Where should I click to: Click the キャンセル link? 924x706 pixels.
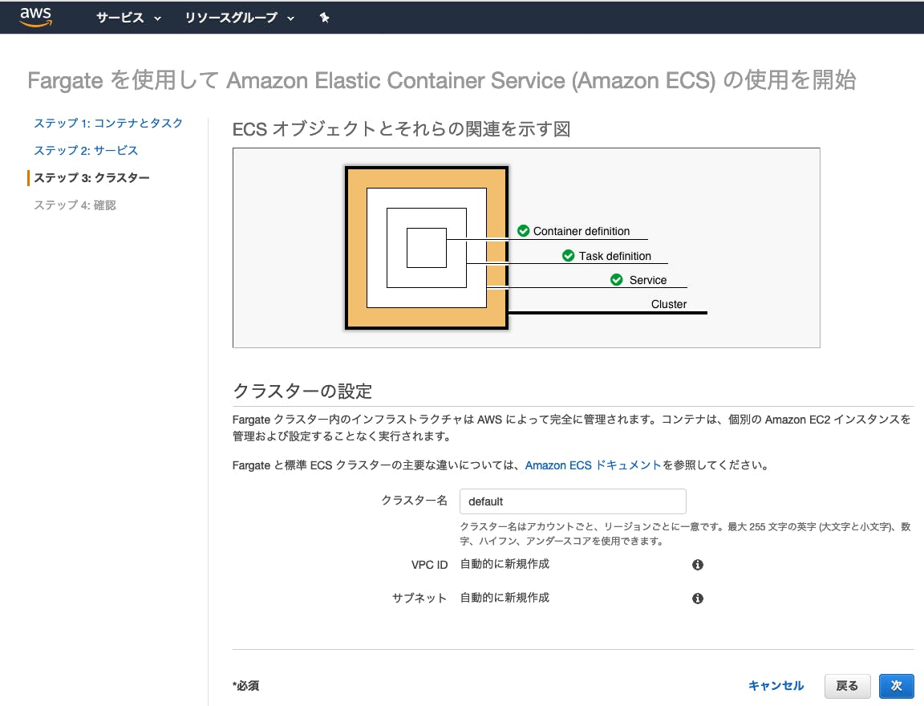[x=776, y=686]
